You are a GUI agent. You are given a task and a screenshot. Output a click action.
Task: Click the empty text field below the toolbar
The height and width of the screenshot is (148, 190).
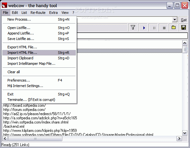tap(132, 36)
